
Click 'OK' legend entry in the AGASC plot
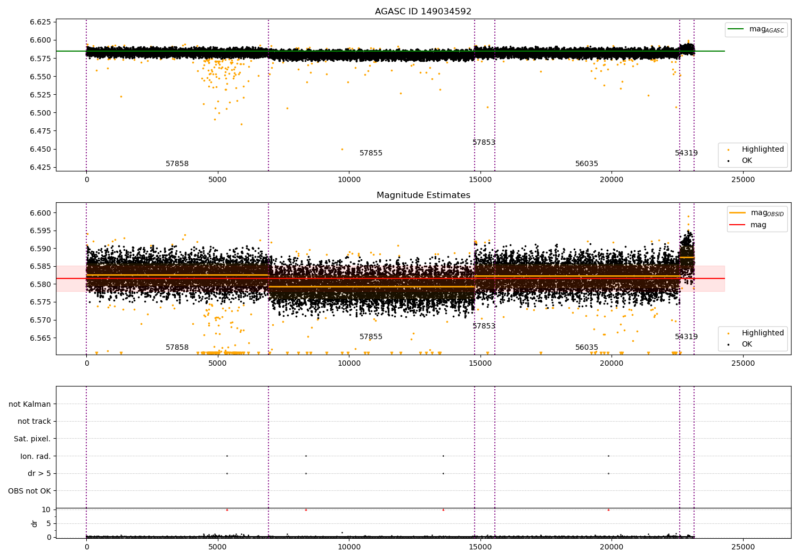tap(740, 161)
